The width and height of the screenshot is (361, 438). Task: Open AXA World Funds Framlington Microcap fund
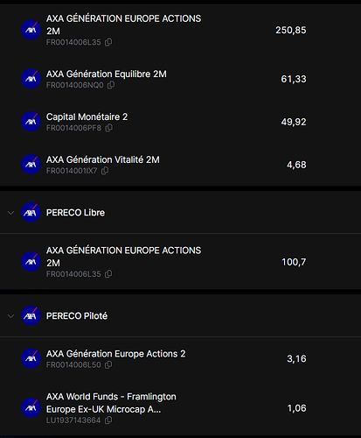(x=111, y=403)
